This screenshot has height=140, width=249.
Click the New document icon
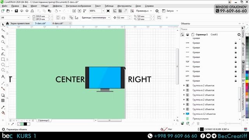click(3, 11)
